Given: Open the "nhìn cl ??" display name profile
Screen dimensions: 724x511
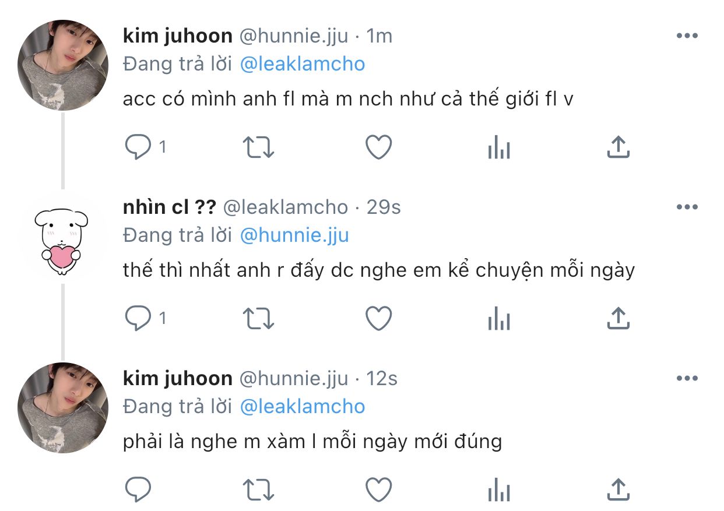Looking at the screenshot, I should [x=170, y=207].
